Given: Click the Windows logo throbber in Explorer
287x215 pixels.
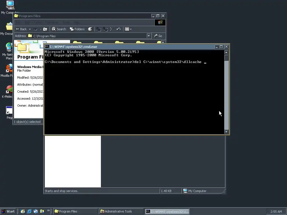Looking at the screenshot, I should point(160,22).
